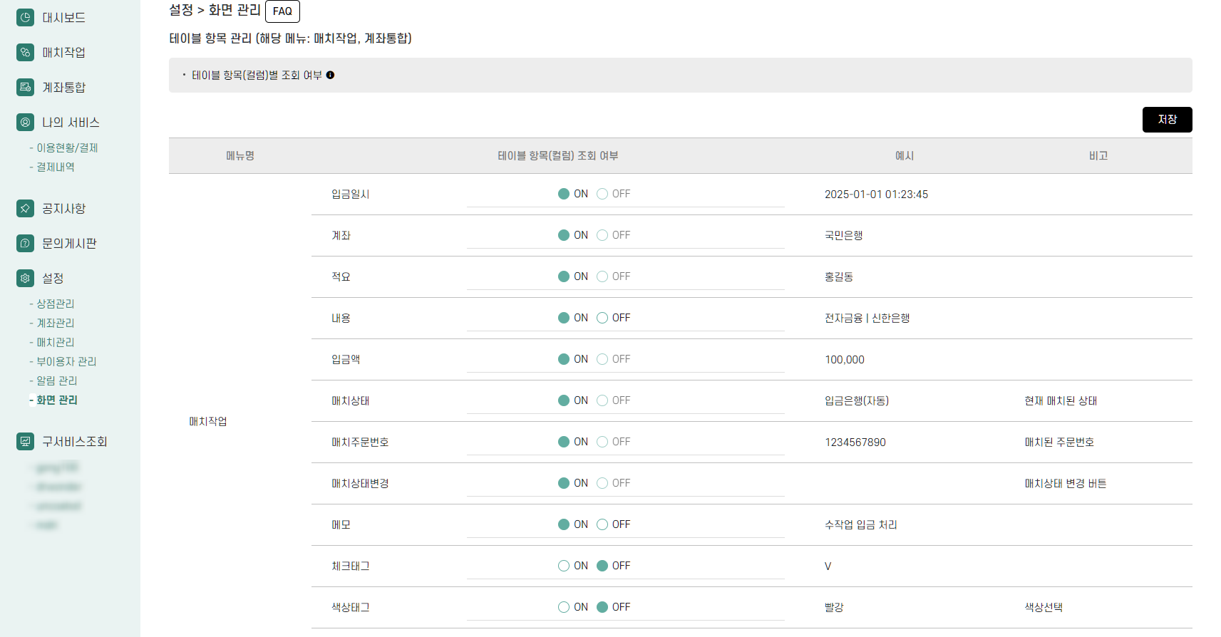Viewport: 1221px width, 637px height.
Task: Select 부이용자 관리 in settings menu
Action: [x=66, y=361]
